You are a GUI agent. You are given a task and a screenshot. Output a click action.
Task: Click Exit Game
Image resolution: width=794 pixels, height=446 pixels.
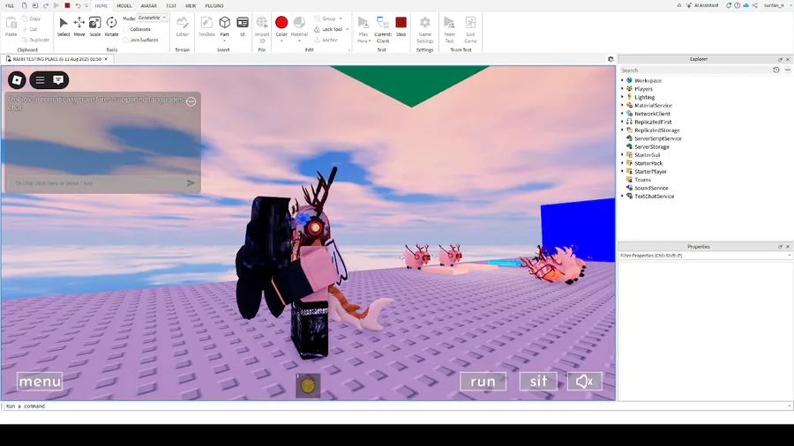(x=470, y=29)
